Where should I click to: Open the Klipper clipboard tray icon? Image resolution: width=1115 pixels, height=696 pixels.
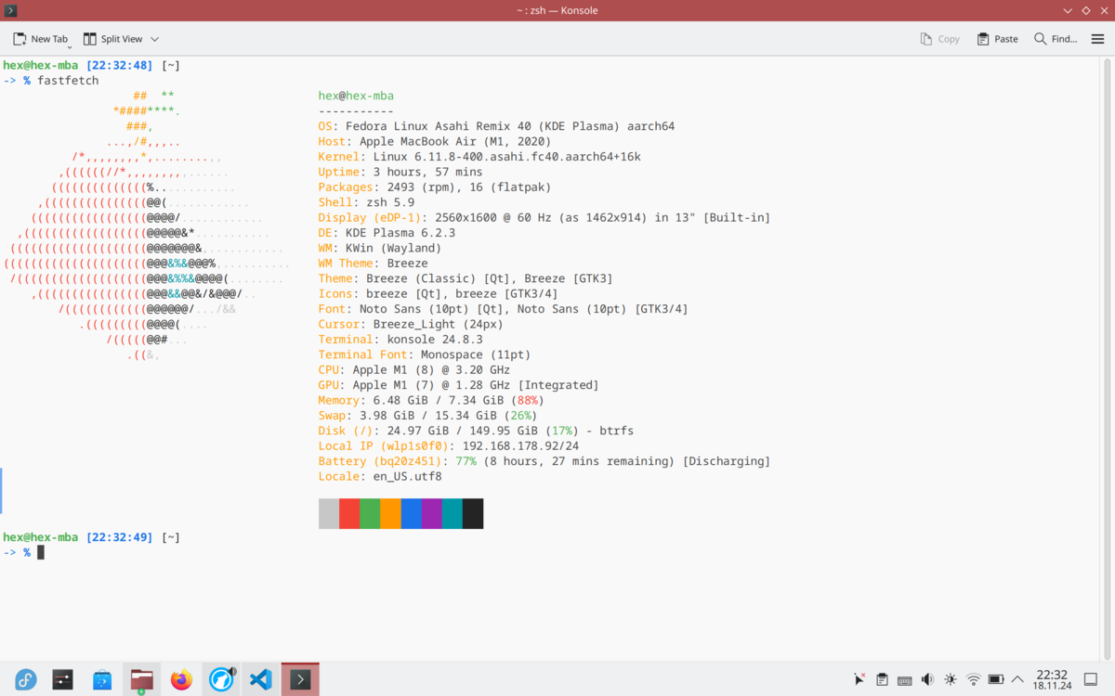(882, 679)
